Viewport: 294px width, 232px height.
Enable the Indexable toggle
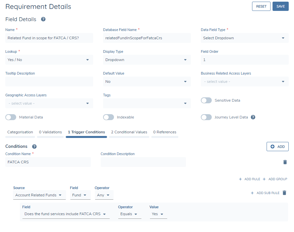pyautogui.click(x=108, y=117)
